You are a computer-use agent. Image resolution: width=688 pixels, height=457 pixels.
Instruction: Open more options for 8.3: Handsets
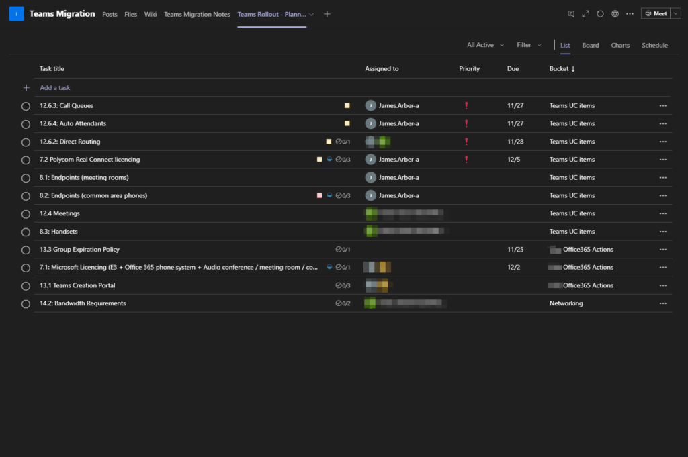[662, 232]
